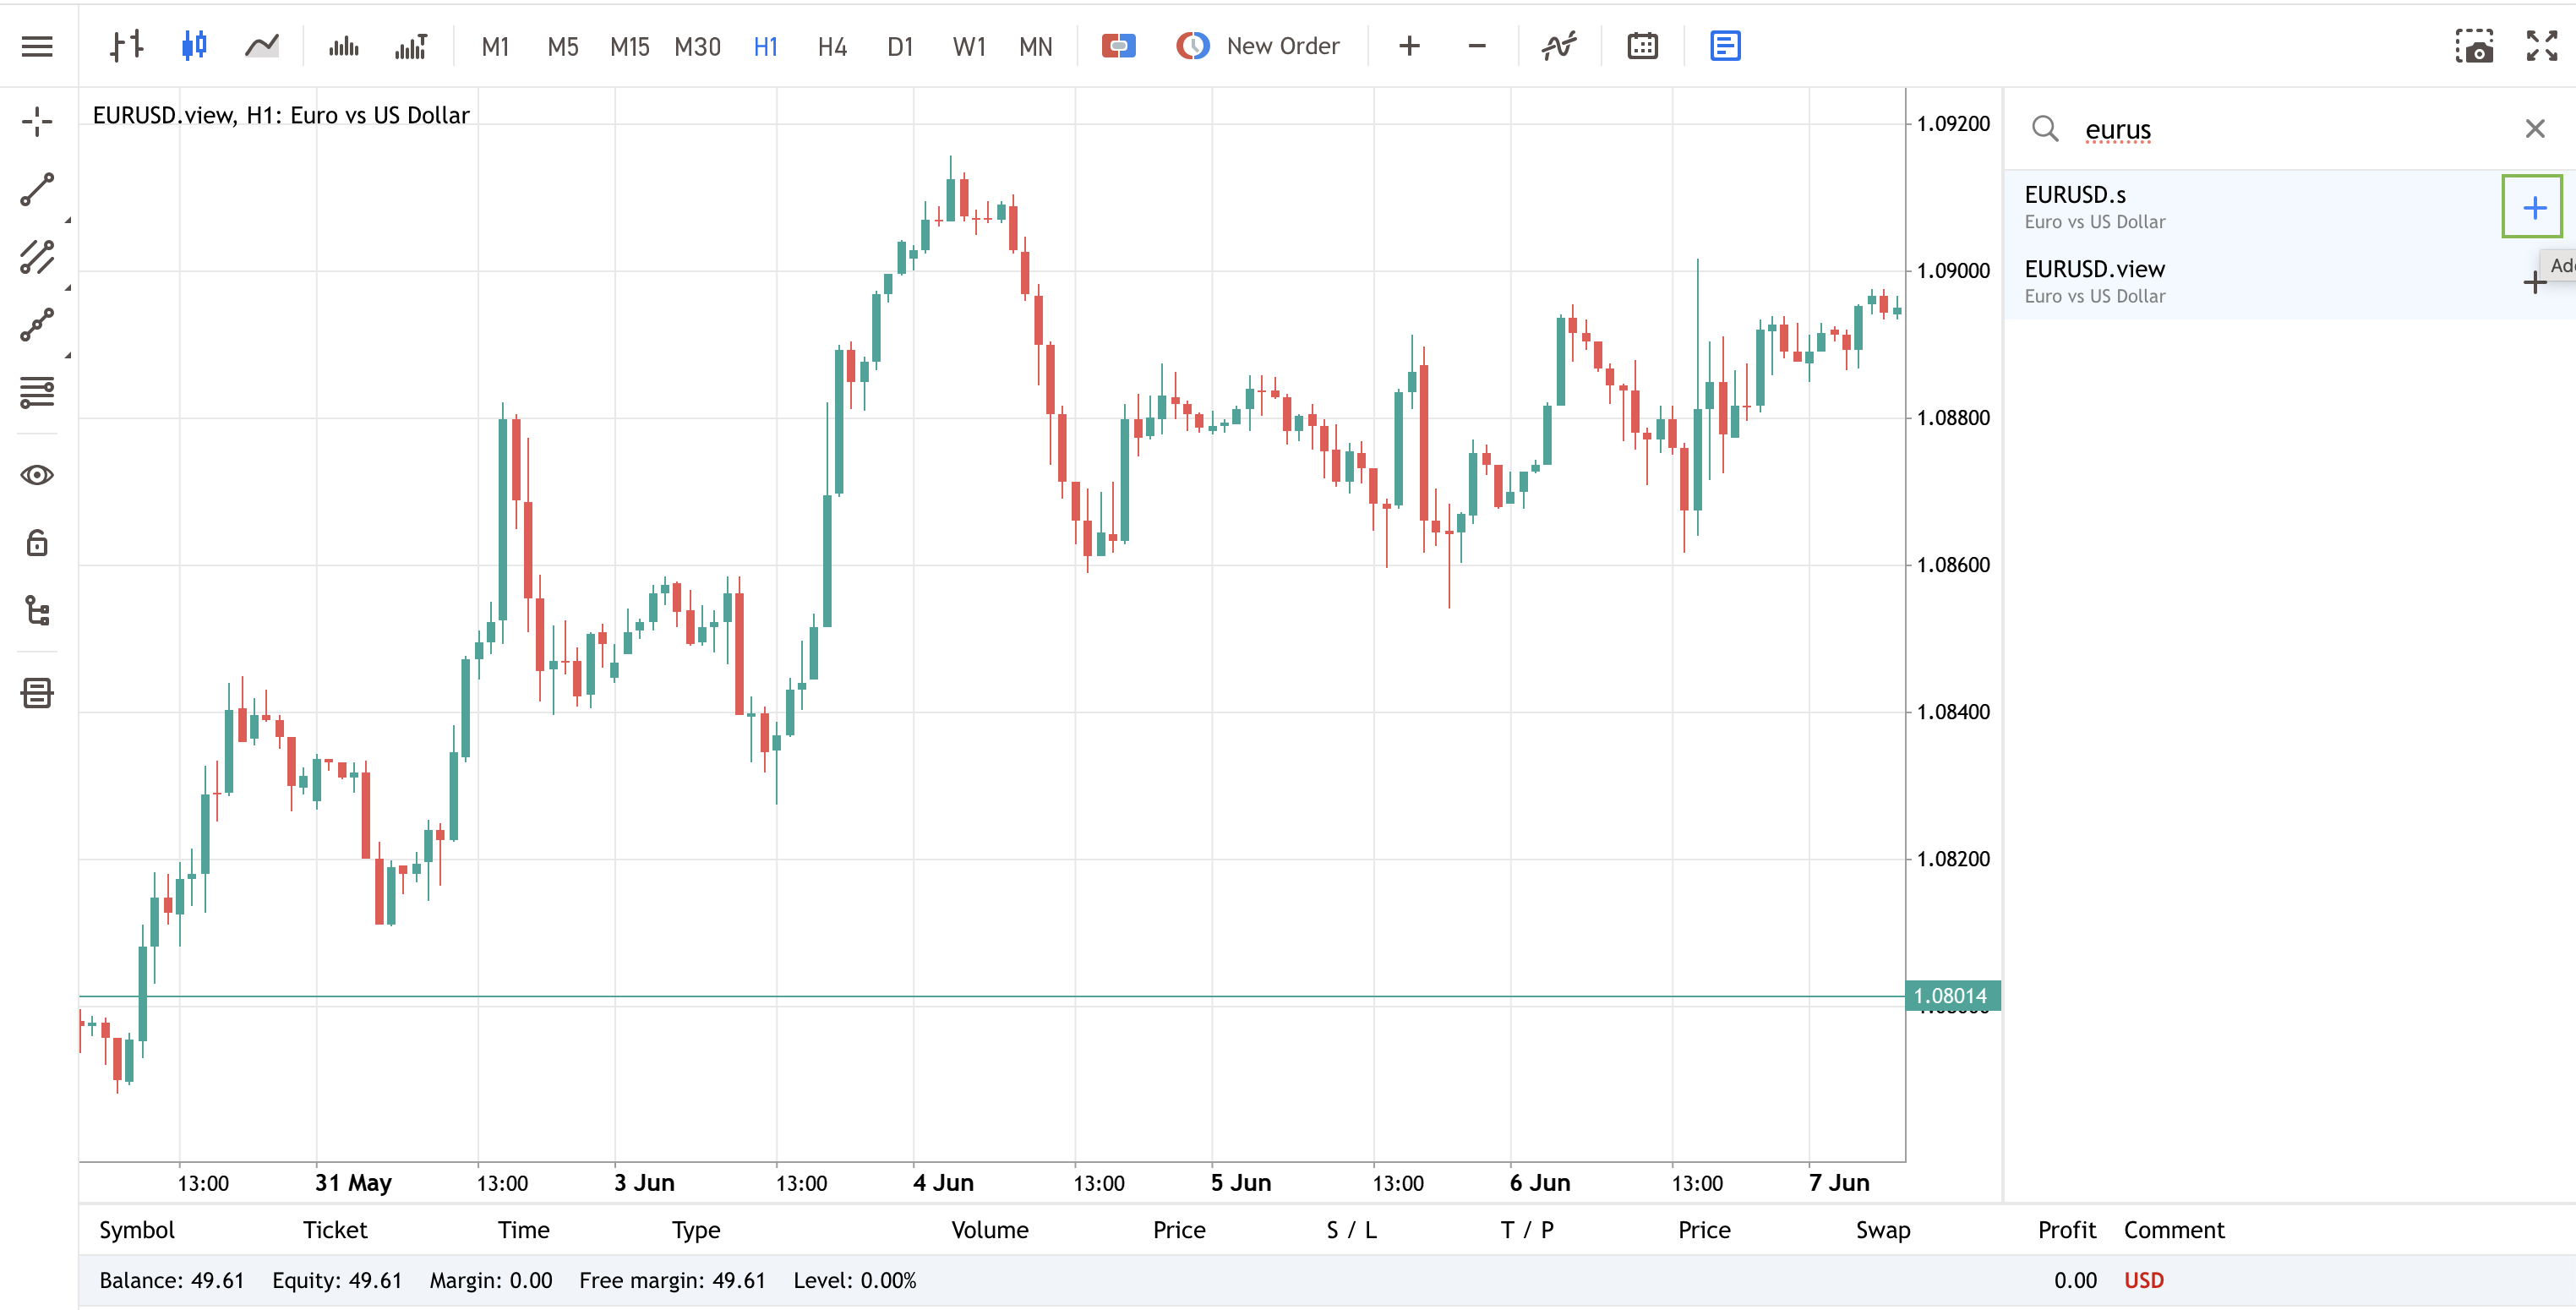Lock chart objects with the padlock
2576x1310 pixels.
click(37, 543)
